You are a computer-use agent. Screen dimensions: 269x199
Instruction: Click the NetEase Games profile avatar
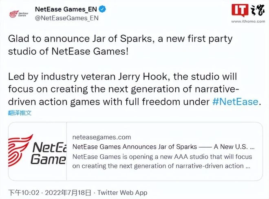[16, 14]
